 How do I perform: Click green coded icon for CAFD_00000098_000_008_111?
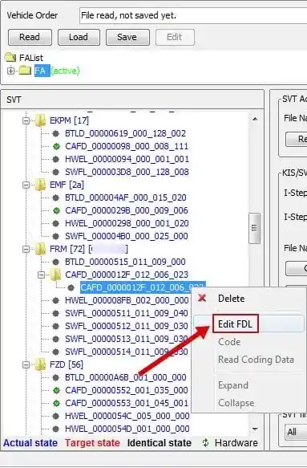(x=56, y=146)
